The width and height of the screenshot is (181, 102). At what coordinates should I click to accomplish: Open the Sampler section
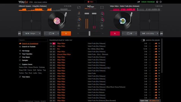pyautogui.click(x=25, y=60)
